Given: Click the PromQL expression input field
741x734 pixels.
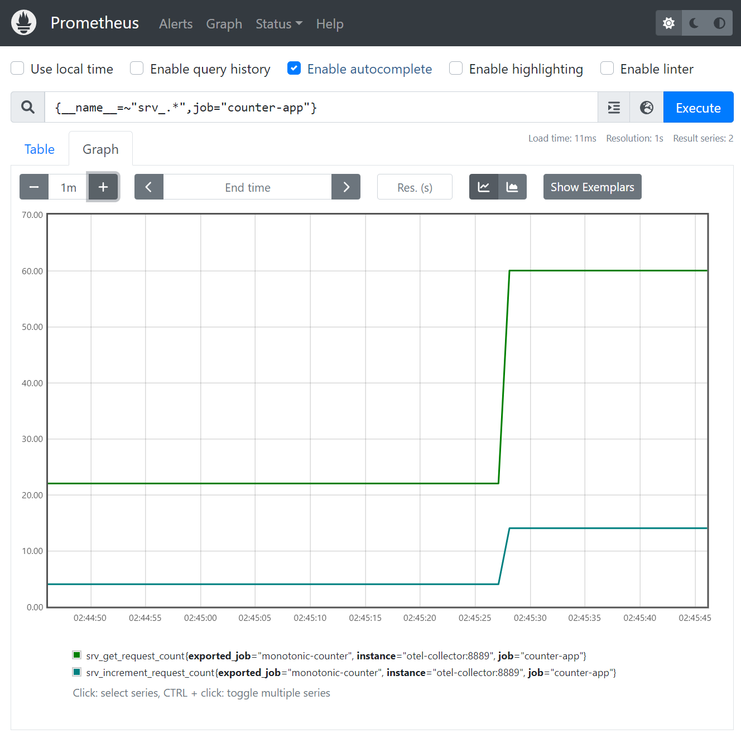Looking at the screenshot, I should click(x=321, y=108).
